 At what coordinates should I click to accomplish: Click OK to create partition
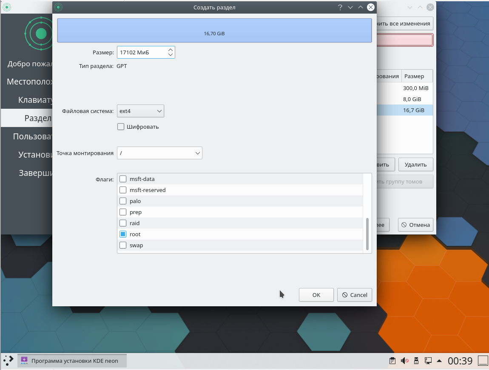(x=316, y=295)
